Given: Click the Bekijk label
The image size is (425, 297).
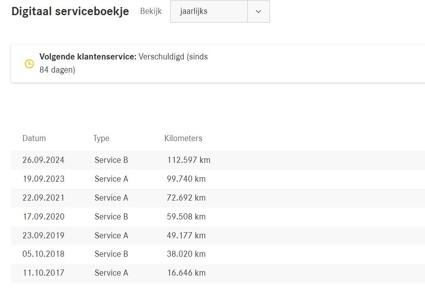Looking at the screenshot, I should coord(151,11).
